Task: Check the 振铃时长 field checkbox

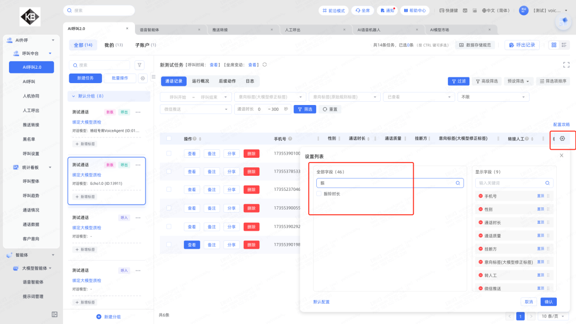Action: click(319, 194)
